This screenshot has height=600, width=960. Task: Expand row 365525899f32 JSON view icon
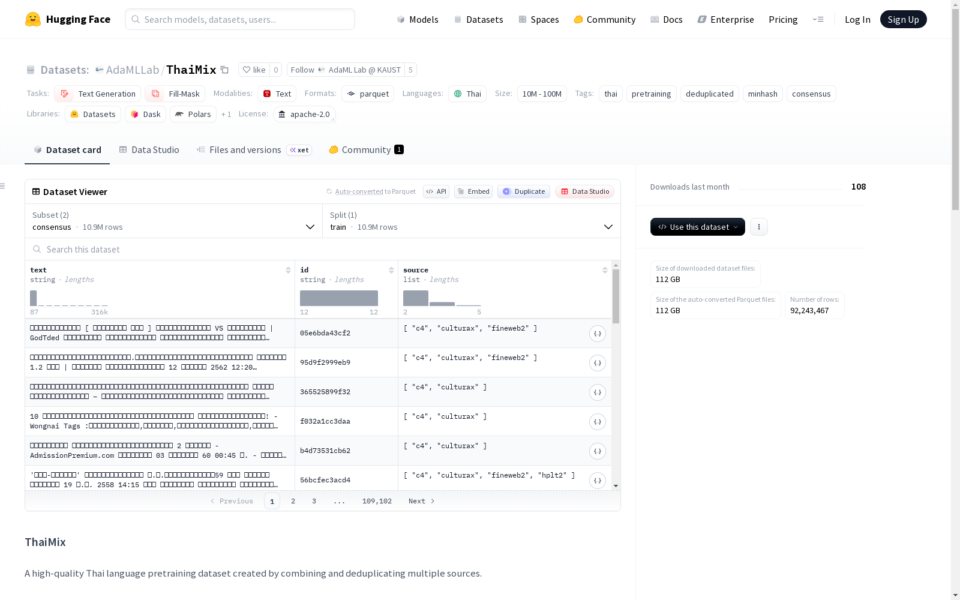click(x=598, y=392)
